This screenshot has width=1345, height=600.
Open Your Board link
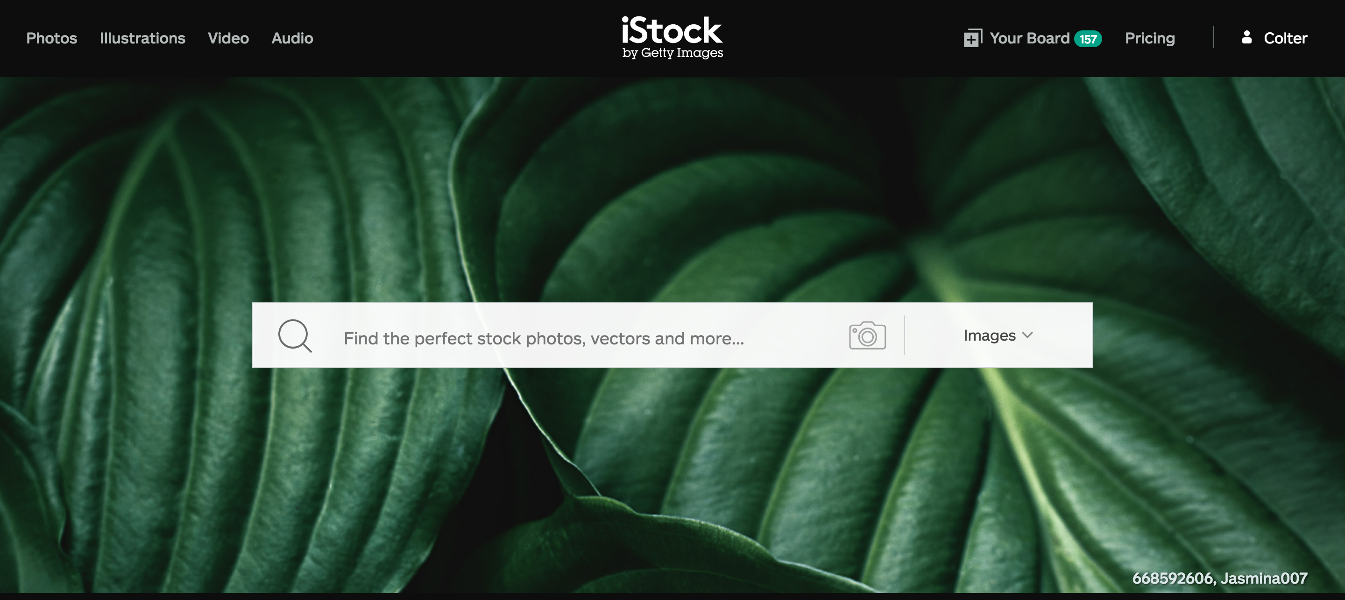[1030, 38]
